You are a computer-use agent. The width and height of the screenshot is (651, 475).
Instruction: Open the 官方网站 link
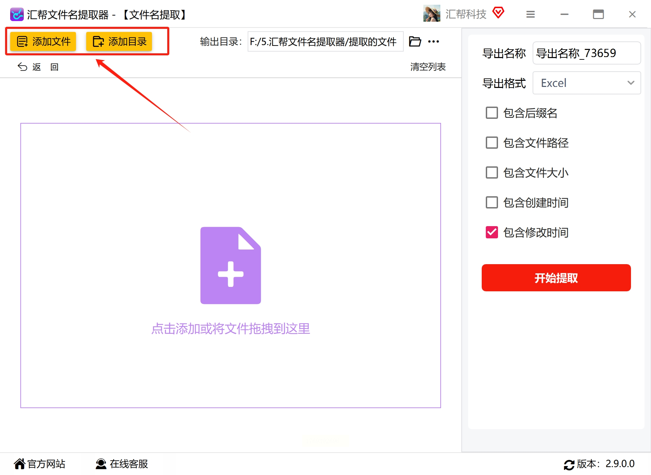click(40, 464)
